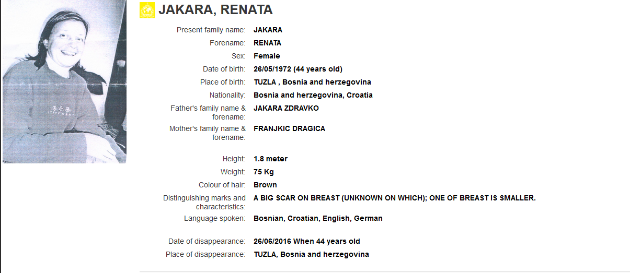Click the "Present family name:" label

pos(211,30)
